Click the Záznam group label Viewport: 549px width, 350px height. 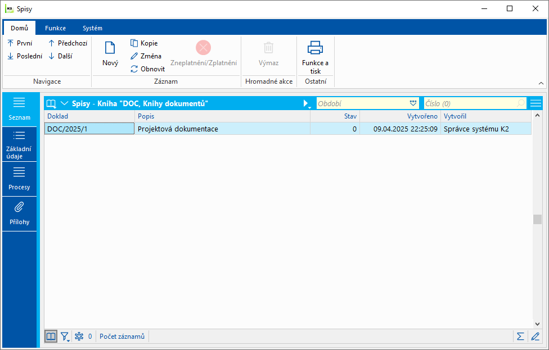click(x=166, y=81)
